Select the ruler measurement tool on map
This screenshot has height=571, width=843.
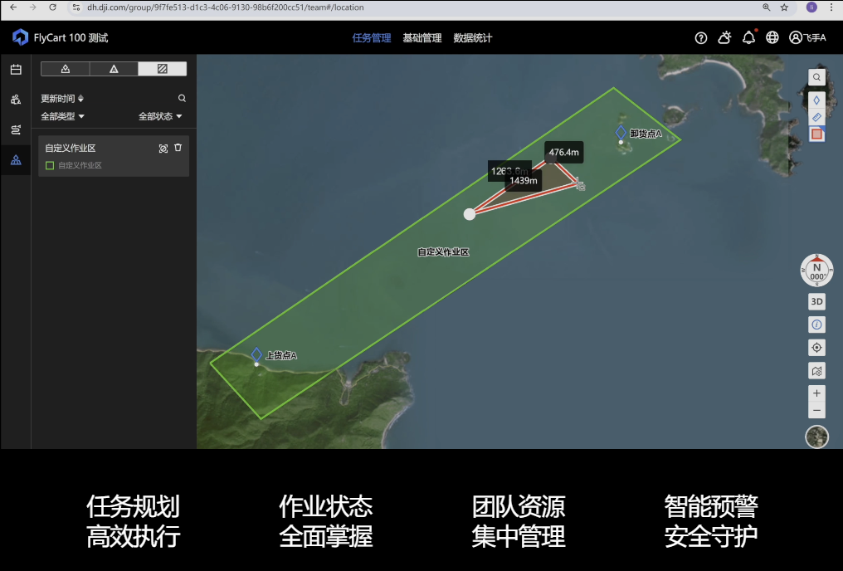[816, 117]
